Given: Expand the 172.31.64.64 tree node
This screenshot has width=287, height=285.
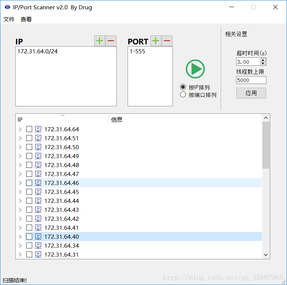Looking at the screenshot, I should tap(20, 129).
